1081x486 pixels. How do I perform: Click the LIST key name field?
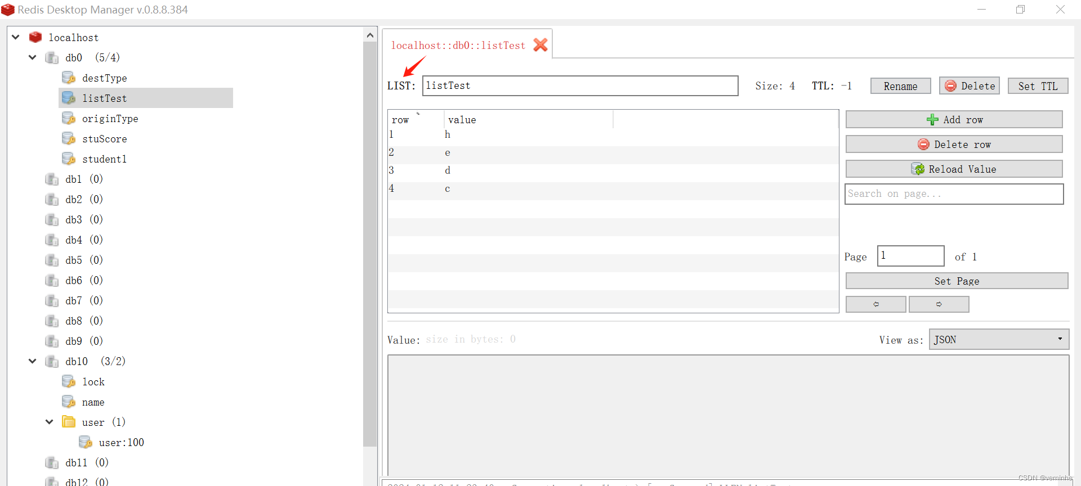(580, 85)
